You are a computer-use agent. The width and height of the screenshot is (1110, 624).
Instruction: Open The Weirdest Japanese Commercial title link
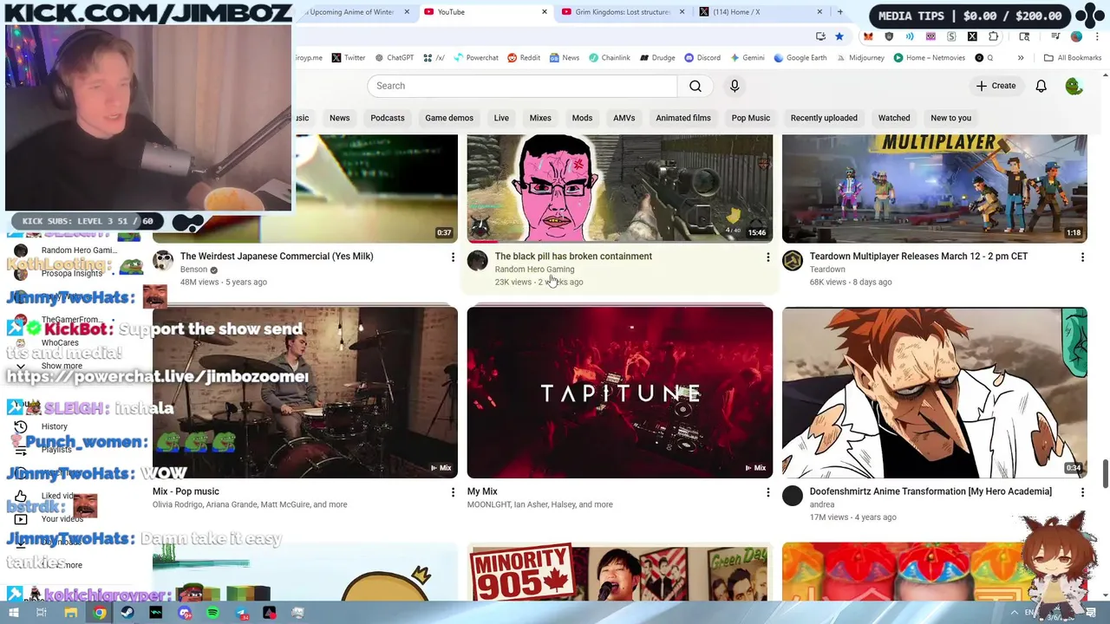coord(277,257)
